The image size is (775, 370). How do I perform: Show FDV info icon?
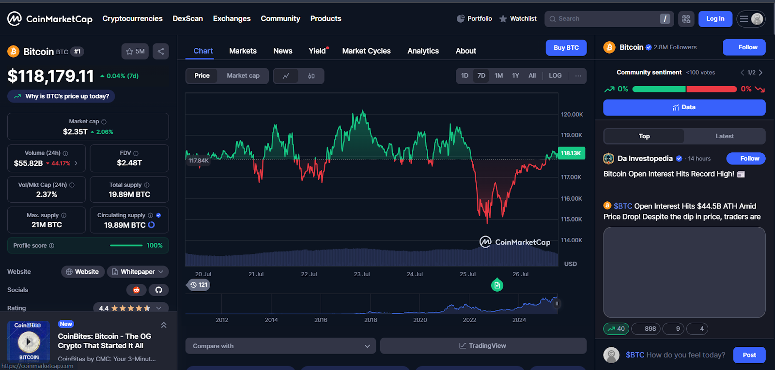(x=136, y=153)
